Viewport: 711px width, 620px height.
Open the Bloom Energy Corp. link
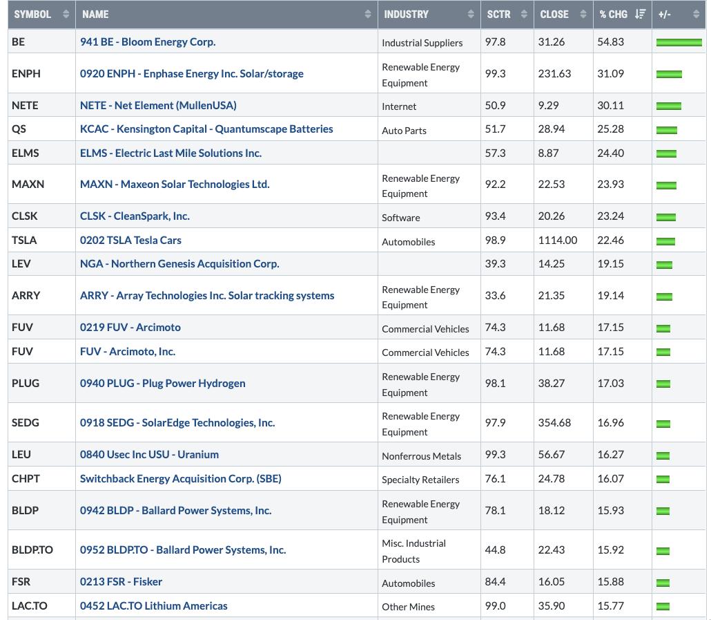coord(148,41)
